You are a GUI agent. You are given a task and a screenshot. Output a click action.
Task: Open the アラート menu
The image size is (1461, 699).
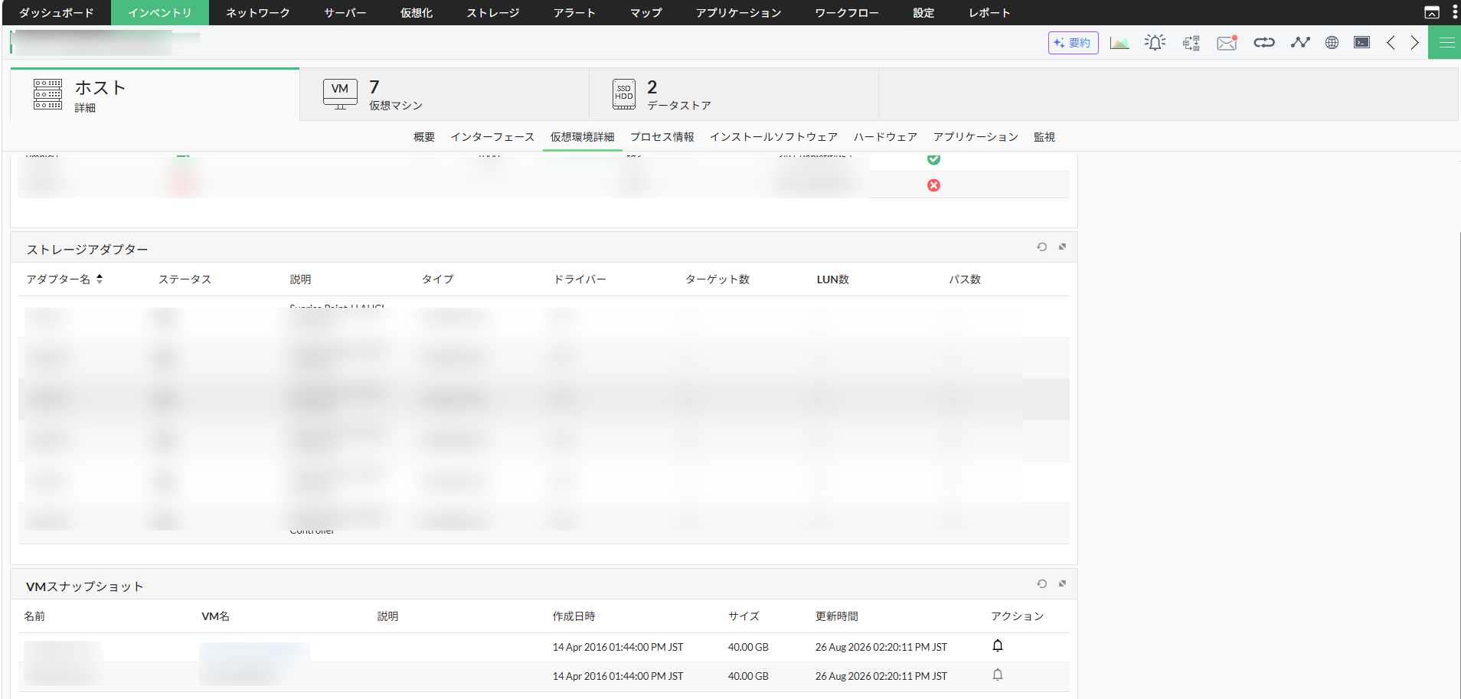point(575,13)
